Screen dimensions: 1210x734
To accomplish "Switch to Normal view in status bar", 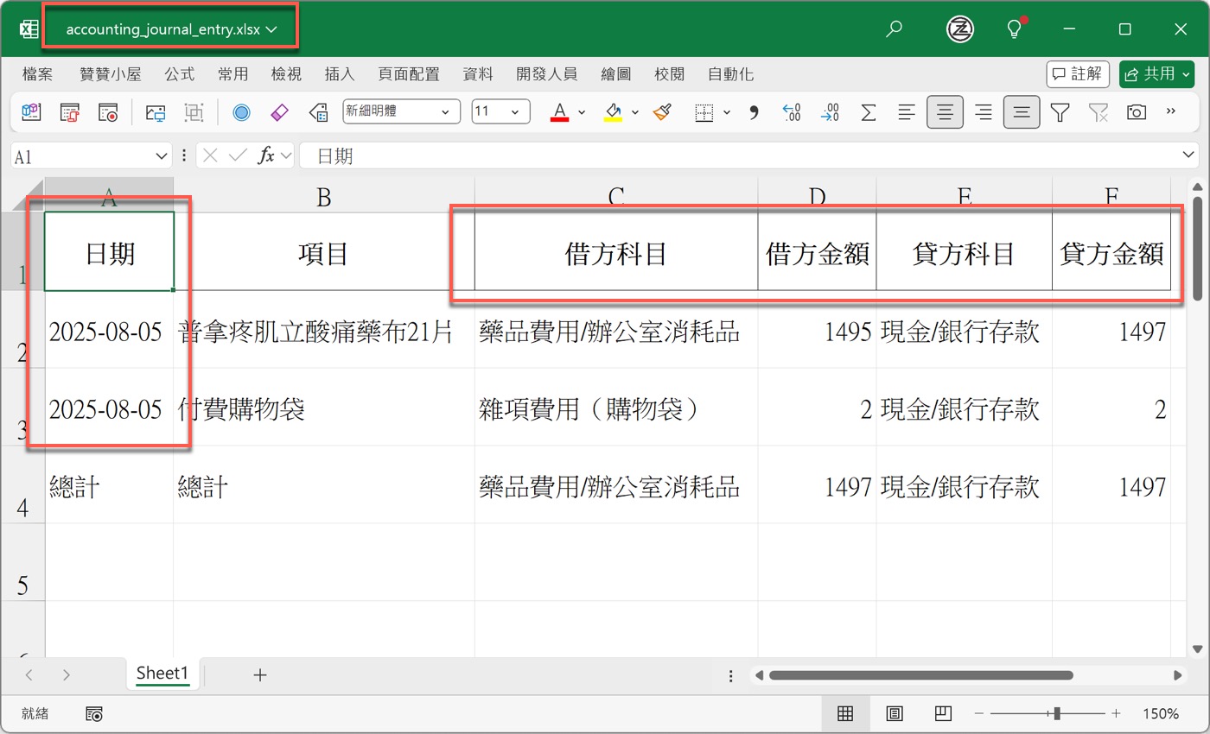I will 845,713.
